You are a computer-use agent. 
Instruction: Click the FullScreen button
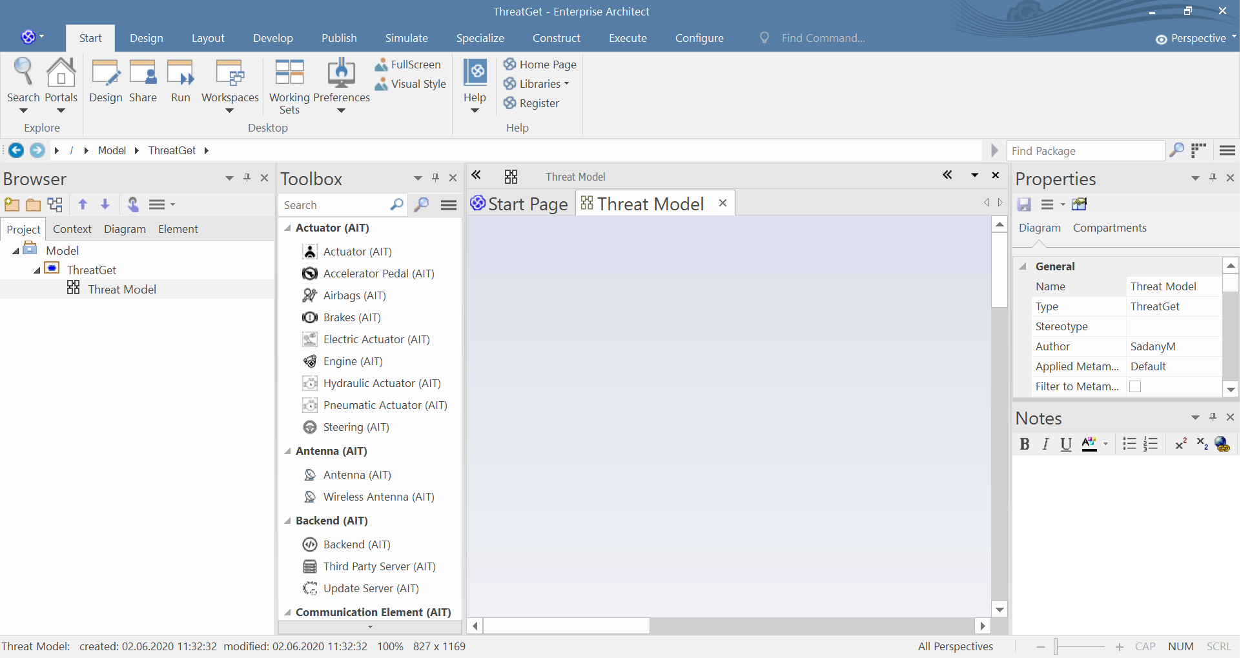[408, 65]
